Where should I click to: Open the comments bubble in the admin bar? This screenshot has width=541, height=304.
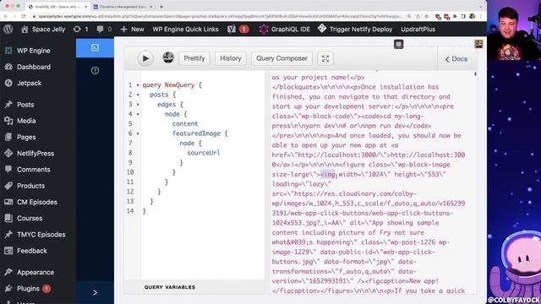[x=104, y=30]
